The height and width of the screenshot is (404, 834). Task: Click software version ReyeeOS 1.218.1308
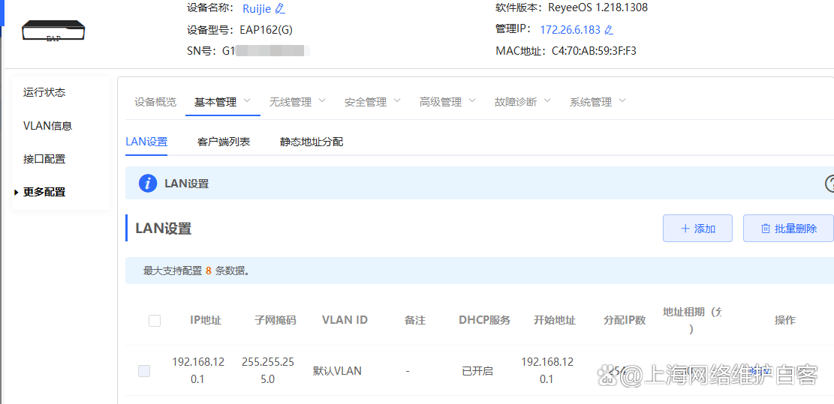click(x=598, y=7)
